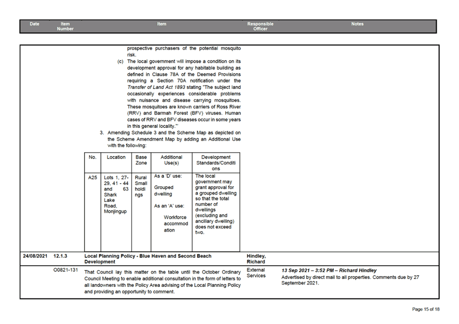This screenshot has height=324, width=459.
Task: Click the Richard Hindley note dated 13 Sep 2021
Action: pyautogui.click(x=329, y=270)
